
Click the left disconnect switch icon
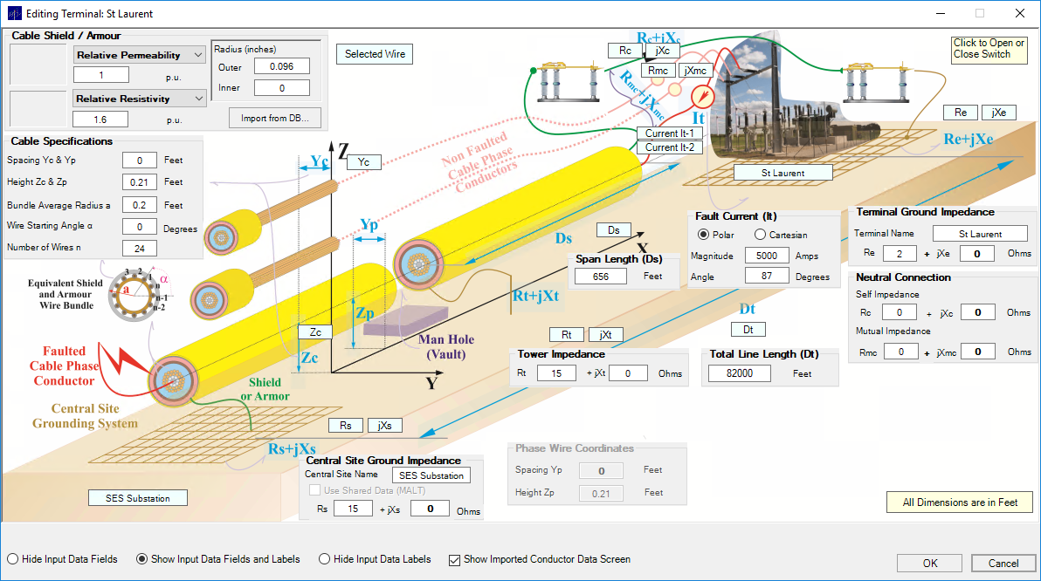pos(568,82)
